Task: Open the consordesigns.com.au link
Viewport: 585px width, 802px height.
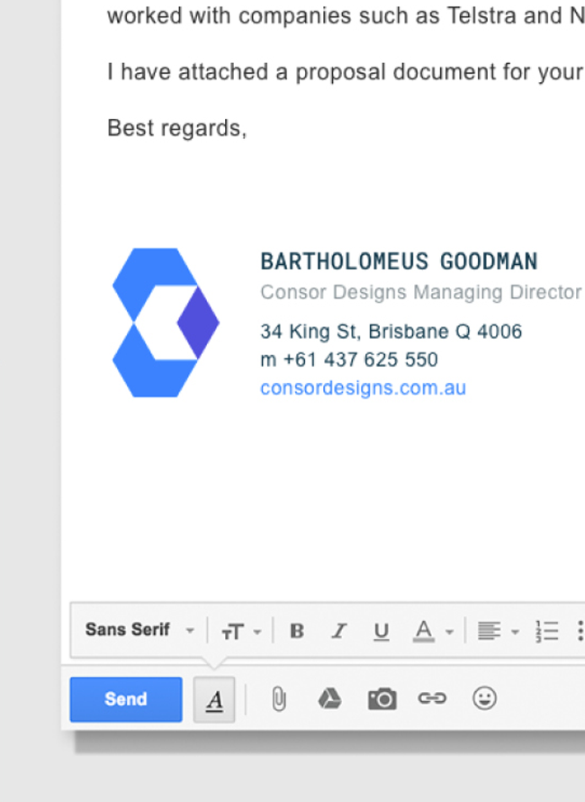Action: click(363, 388)
